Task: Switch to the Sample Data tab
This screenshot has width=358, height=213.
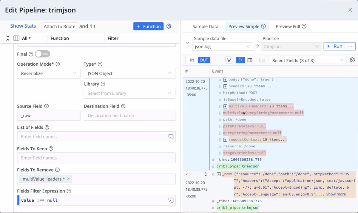Action: pos(205,26)
